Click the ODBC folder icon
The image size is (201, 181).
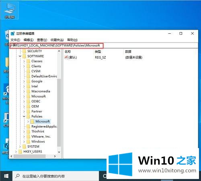point(28,102)
